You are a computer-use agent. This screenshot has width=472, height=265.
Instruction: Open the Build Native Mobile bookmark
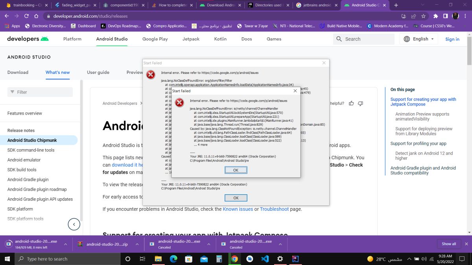(x=341, y=26)
